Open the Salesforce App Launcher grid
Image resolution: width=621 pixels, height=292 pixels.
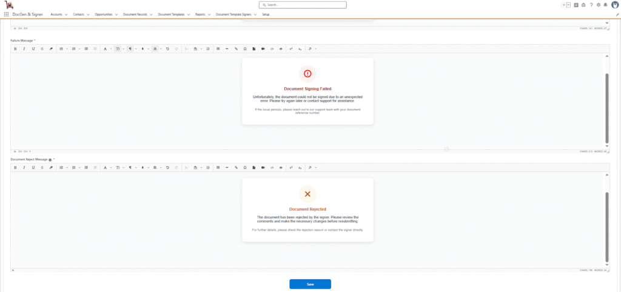tap(6, 14)
